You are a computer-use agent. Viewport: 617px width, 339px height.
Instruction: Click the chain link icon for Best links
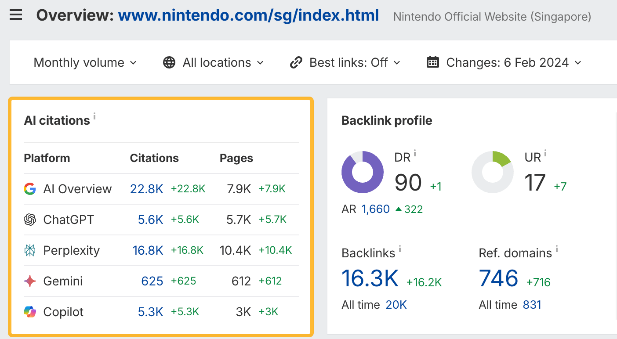point(296,63)
